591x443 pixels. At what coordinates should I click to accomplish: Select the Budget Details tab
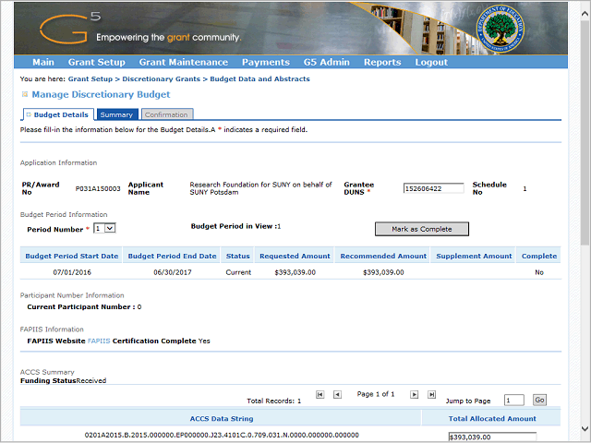(x=59, y=114)
